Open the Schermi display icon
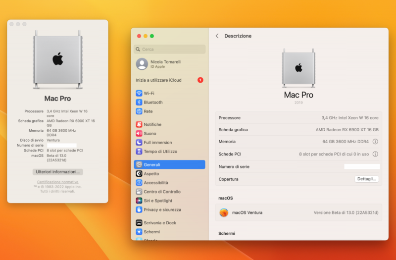Image resolution: width=396 pixels, height=260 pixels. [x=139, y=232]
